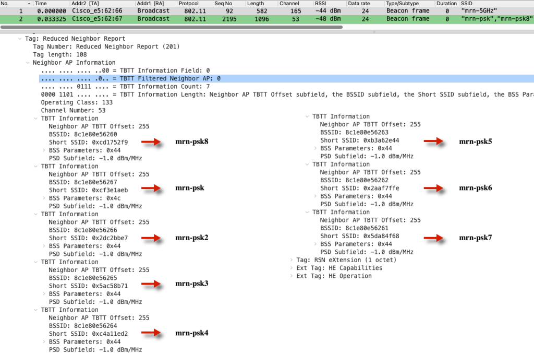Expand BSS Parameters: 0x4c
Viewport: 534px width, 353px height.
pos(44,198)
